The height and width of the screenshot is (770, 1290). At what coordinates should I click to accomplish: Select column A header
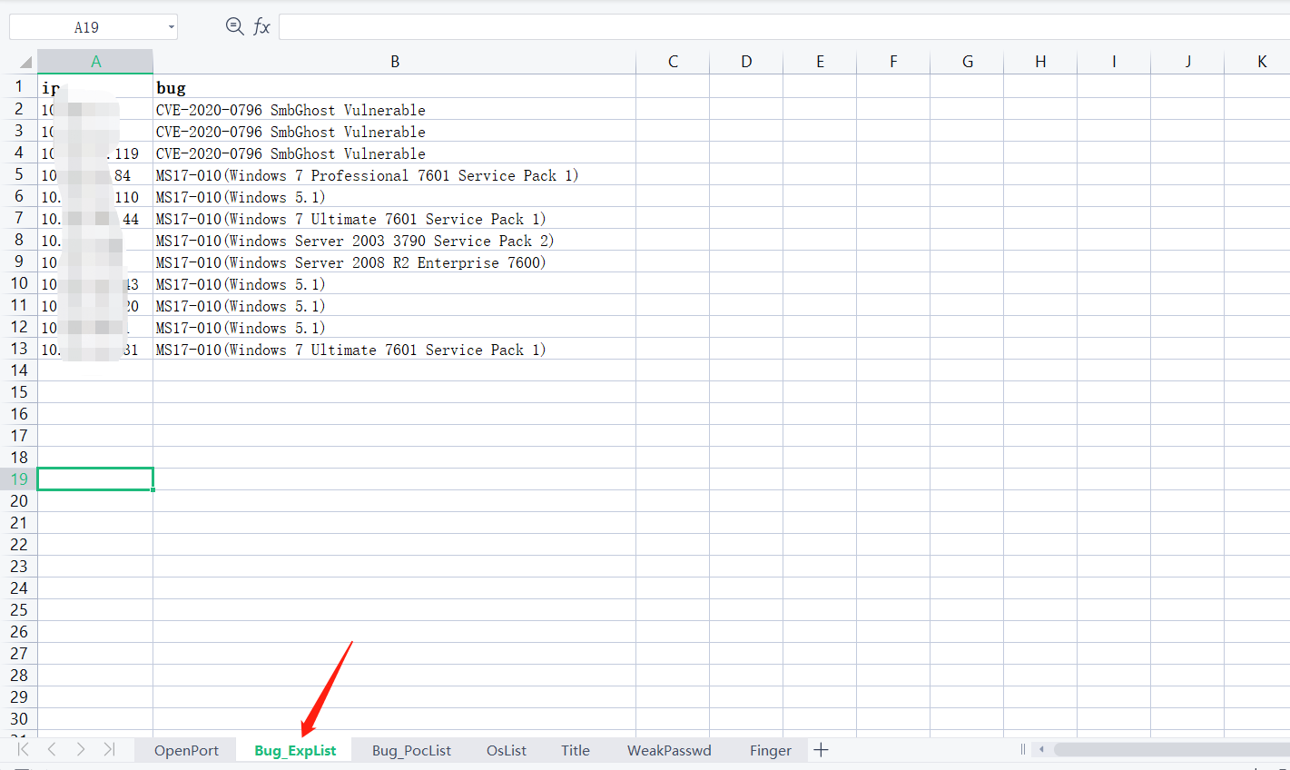[x=95, y=62]
